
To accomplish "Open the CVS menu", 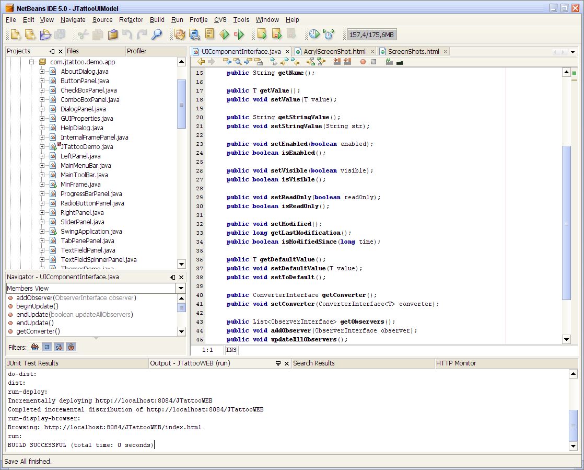I will pos(220,20).
